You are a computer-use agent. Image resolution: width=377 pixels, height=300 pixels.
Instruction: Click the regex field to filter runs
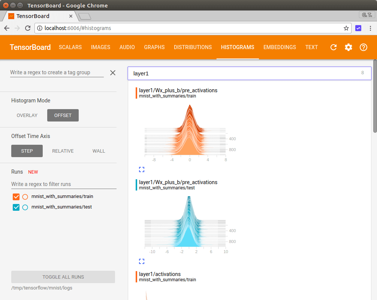64,184
